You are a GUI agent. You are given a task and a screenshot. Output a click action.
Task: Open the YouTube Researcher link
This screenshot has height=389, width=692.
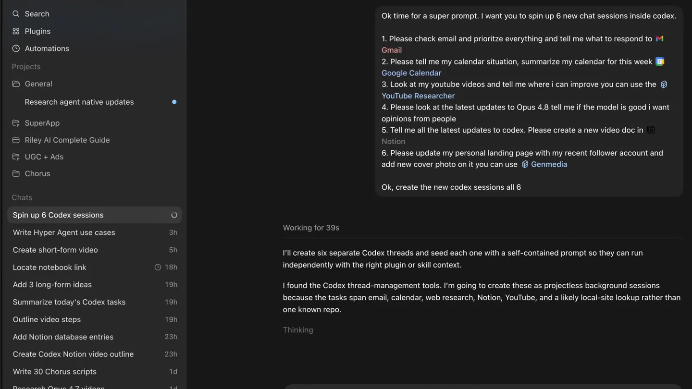[x=418, y=96]
